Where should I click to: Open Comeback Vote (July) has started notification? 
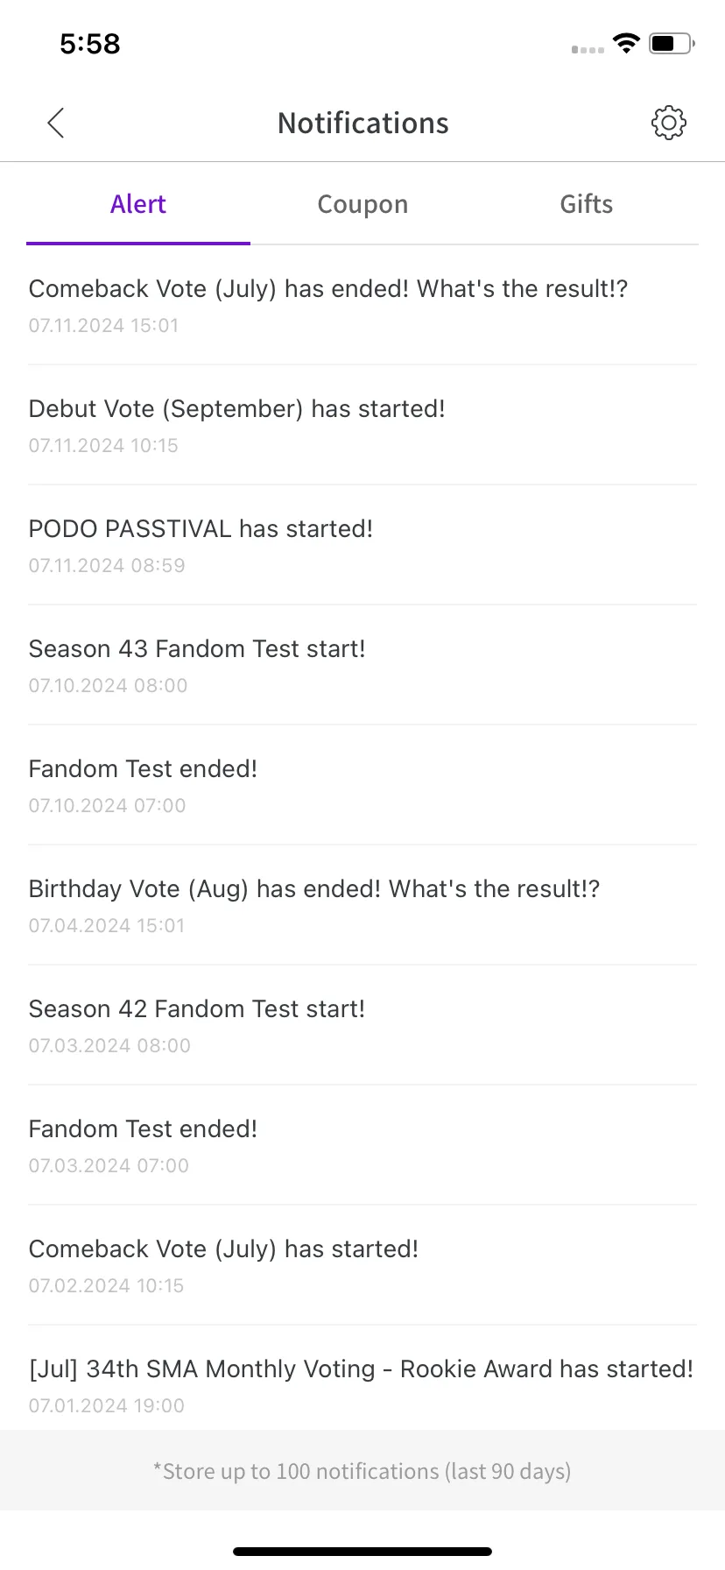click(224, 1264)
